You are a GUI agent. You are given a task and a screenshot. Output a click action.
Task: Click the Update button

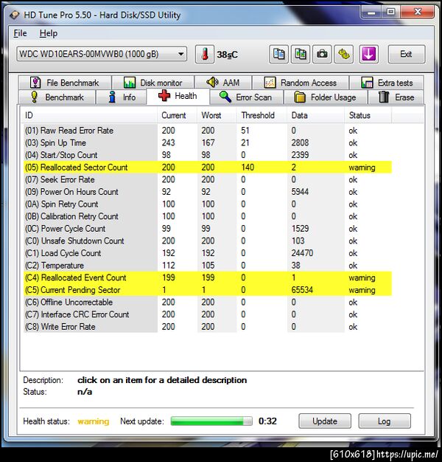[x=325, y=421]
